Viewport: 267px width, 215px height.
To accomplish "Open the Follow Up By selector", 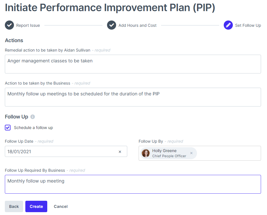I will [x=228, y=153].
